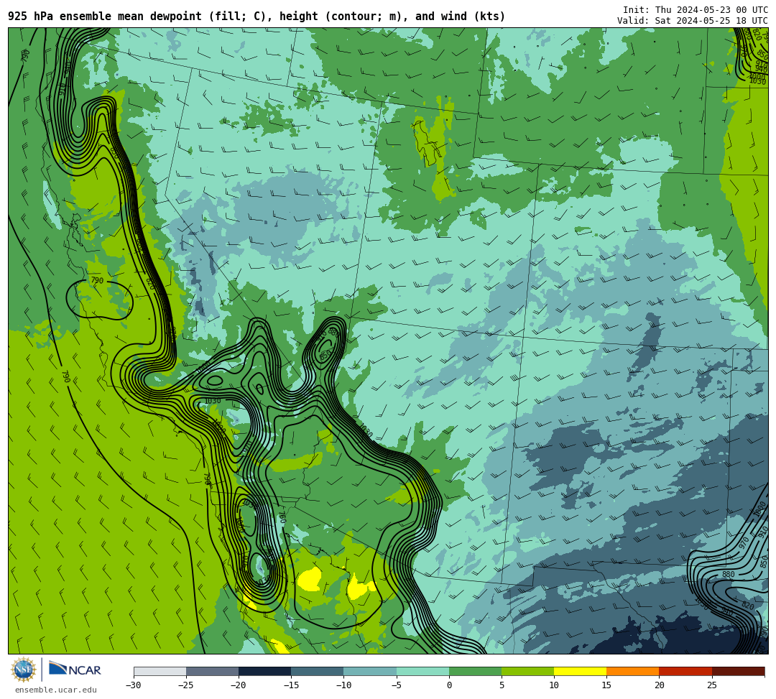Click the colorbar label -15
This screenshot has height=699, width=776.
point(291,685)
